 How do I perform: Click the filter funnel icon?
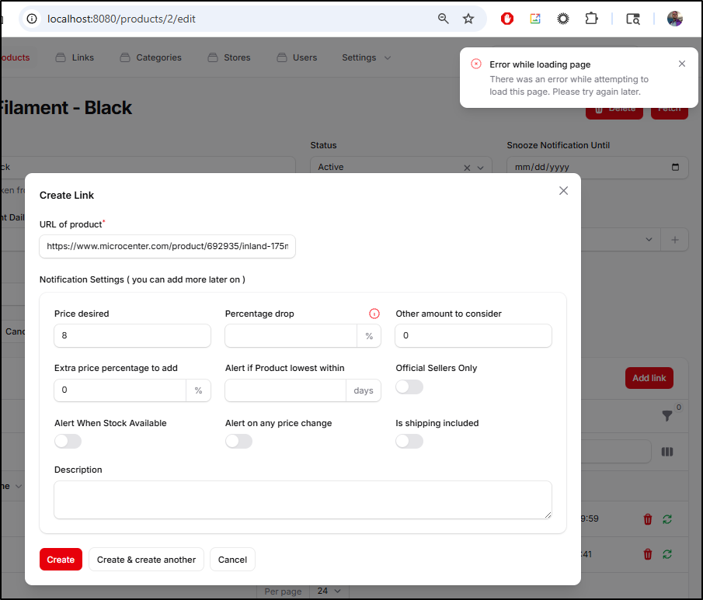point(666,416)
